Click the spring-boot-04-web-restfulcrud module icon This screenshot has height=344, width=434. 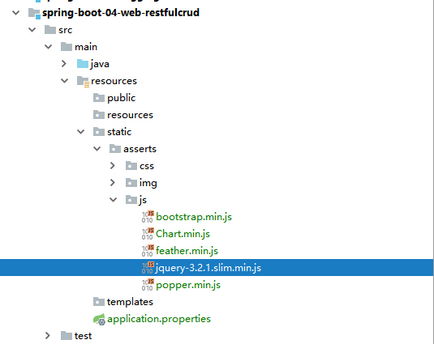[x=34, y=13]
